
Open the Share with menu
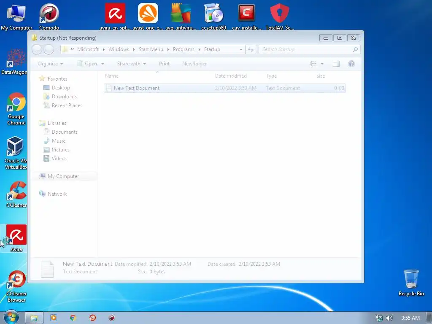coord(132,64)
